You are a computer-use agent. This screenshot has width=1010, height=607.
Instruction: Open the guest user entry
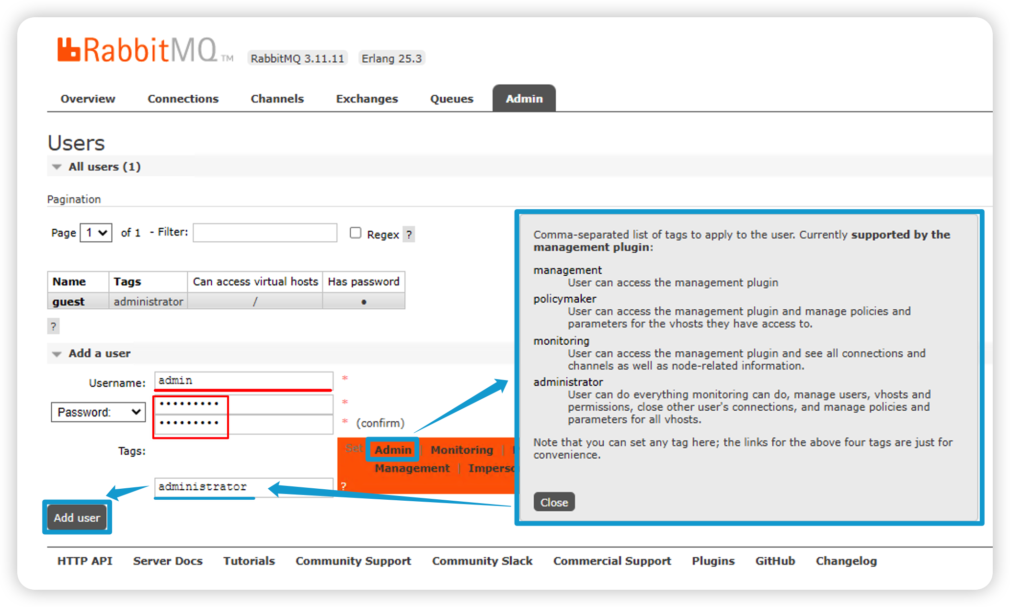click(x=69, y=302)
